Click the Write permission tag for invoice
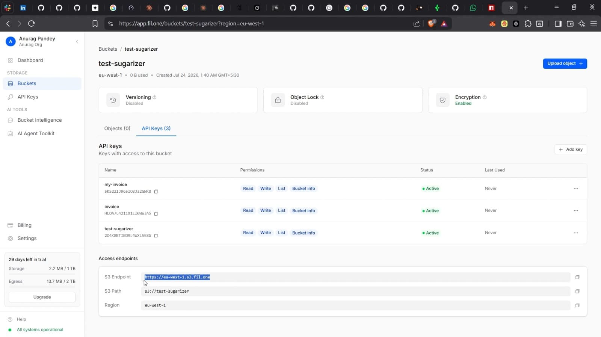Viewport: 601px width, 337px height. (x=266, y=211)
